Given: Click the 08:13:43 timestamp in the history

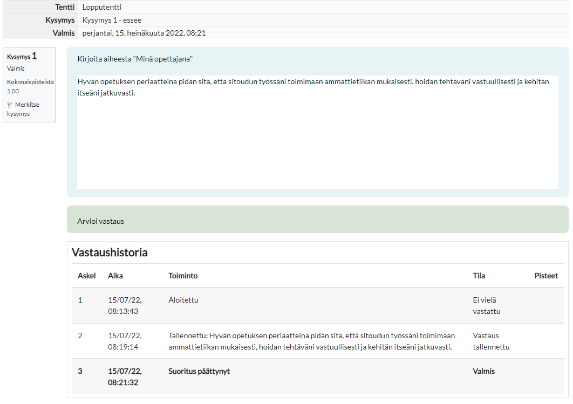Looking at the screenshot, I should [x=124, y=311].
